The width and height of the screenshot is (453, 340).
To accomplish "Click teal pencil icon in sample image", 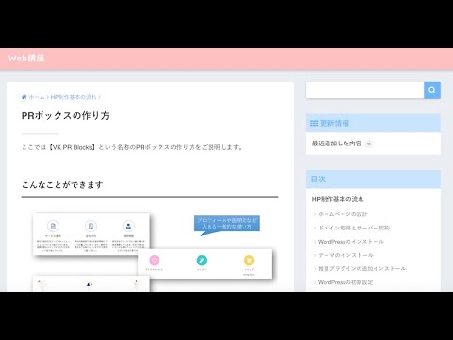I will (x=202, y=261).
